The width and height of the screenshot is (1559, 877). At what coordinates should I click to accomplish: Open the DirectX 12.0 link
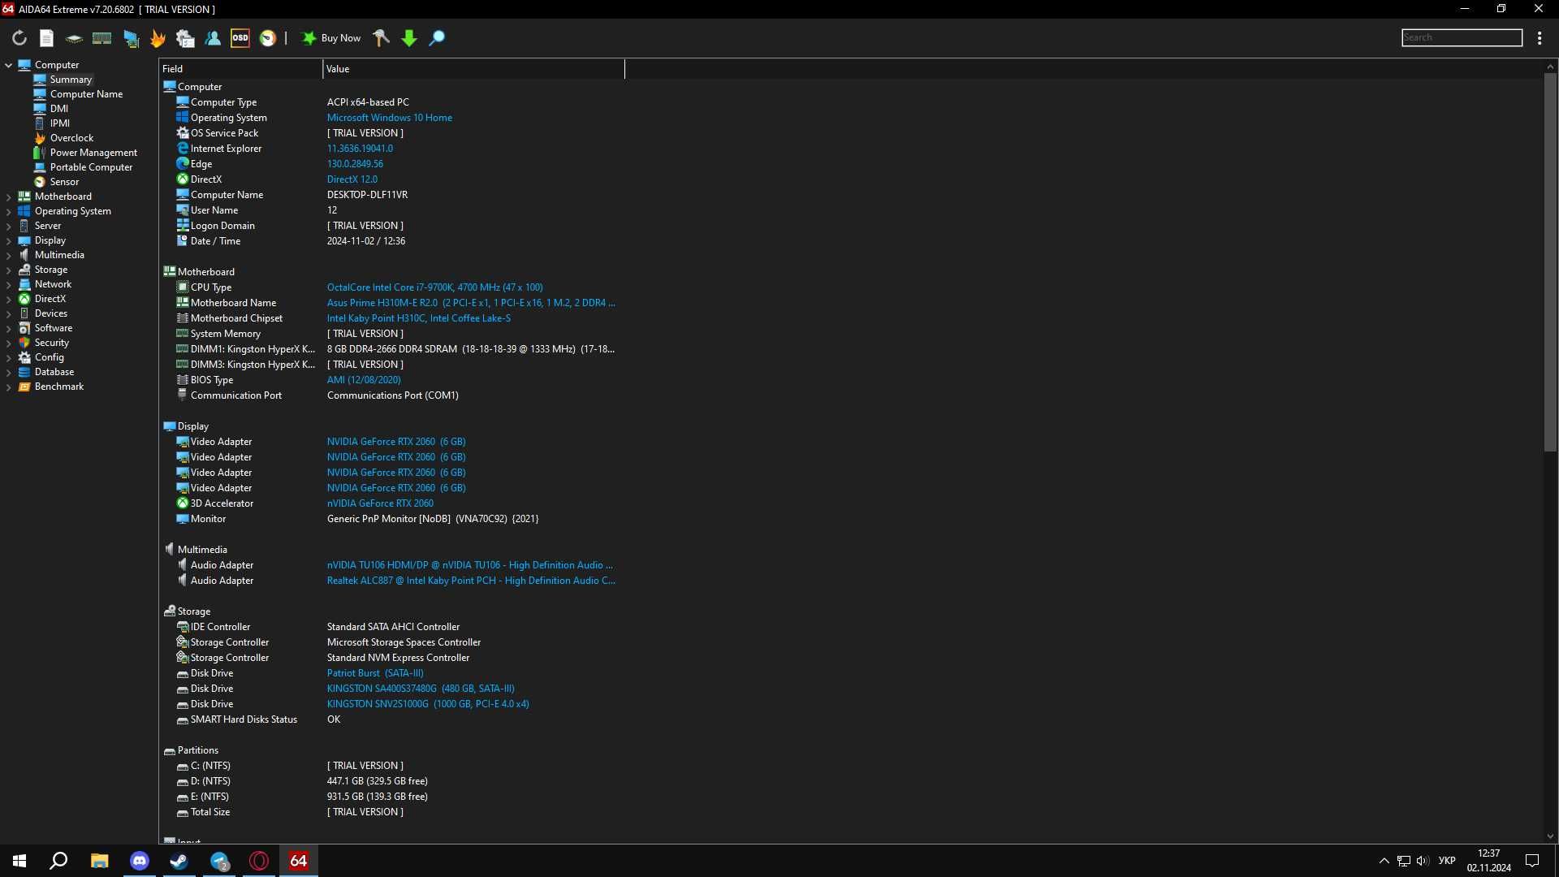pos(352,179)
